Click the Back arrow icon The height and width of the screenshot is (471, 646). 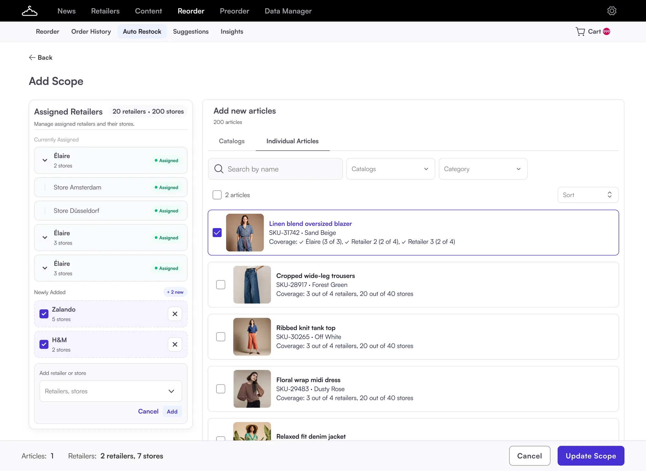point(32,58)
